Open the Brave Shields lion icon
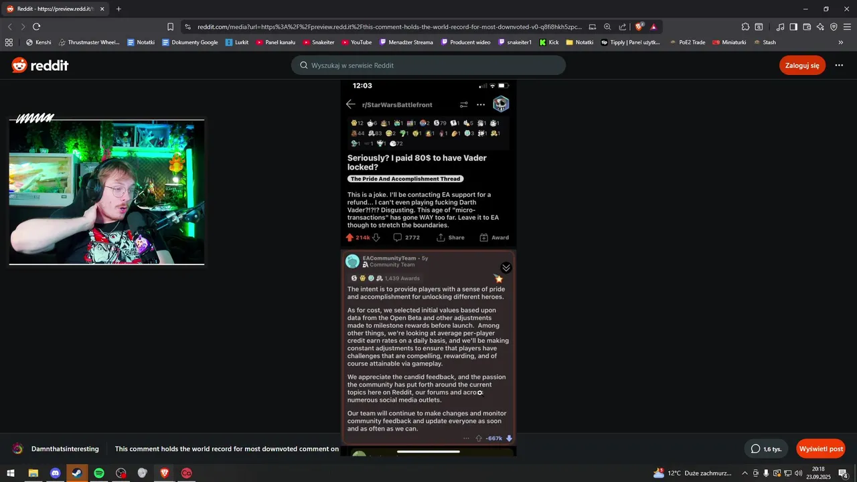This screenshot has width=857, height=482. click(639, 27)
